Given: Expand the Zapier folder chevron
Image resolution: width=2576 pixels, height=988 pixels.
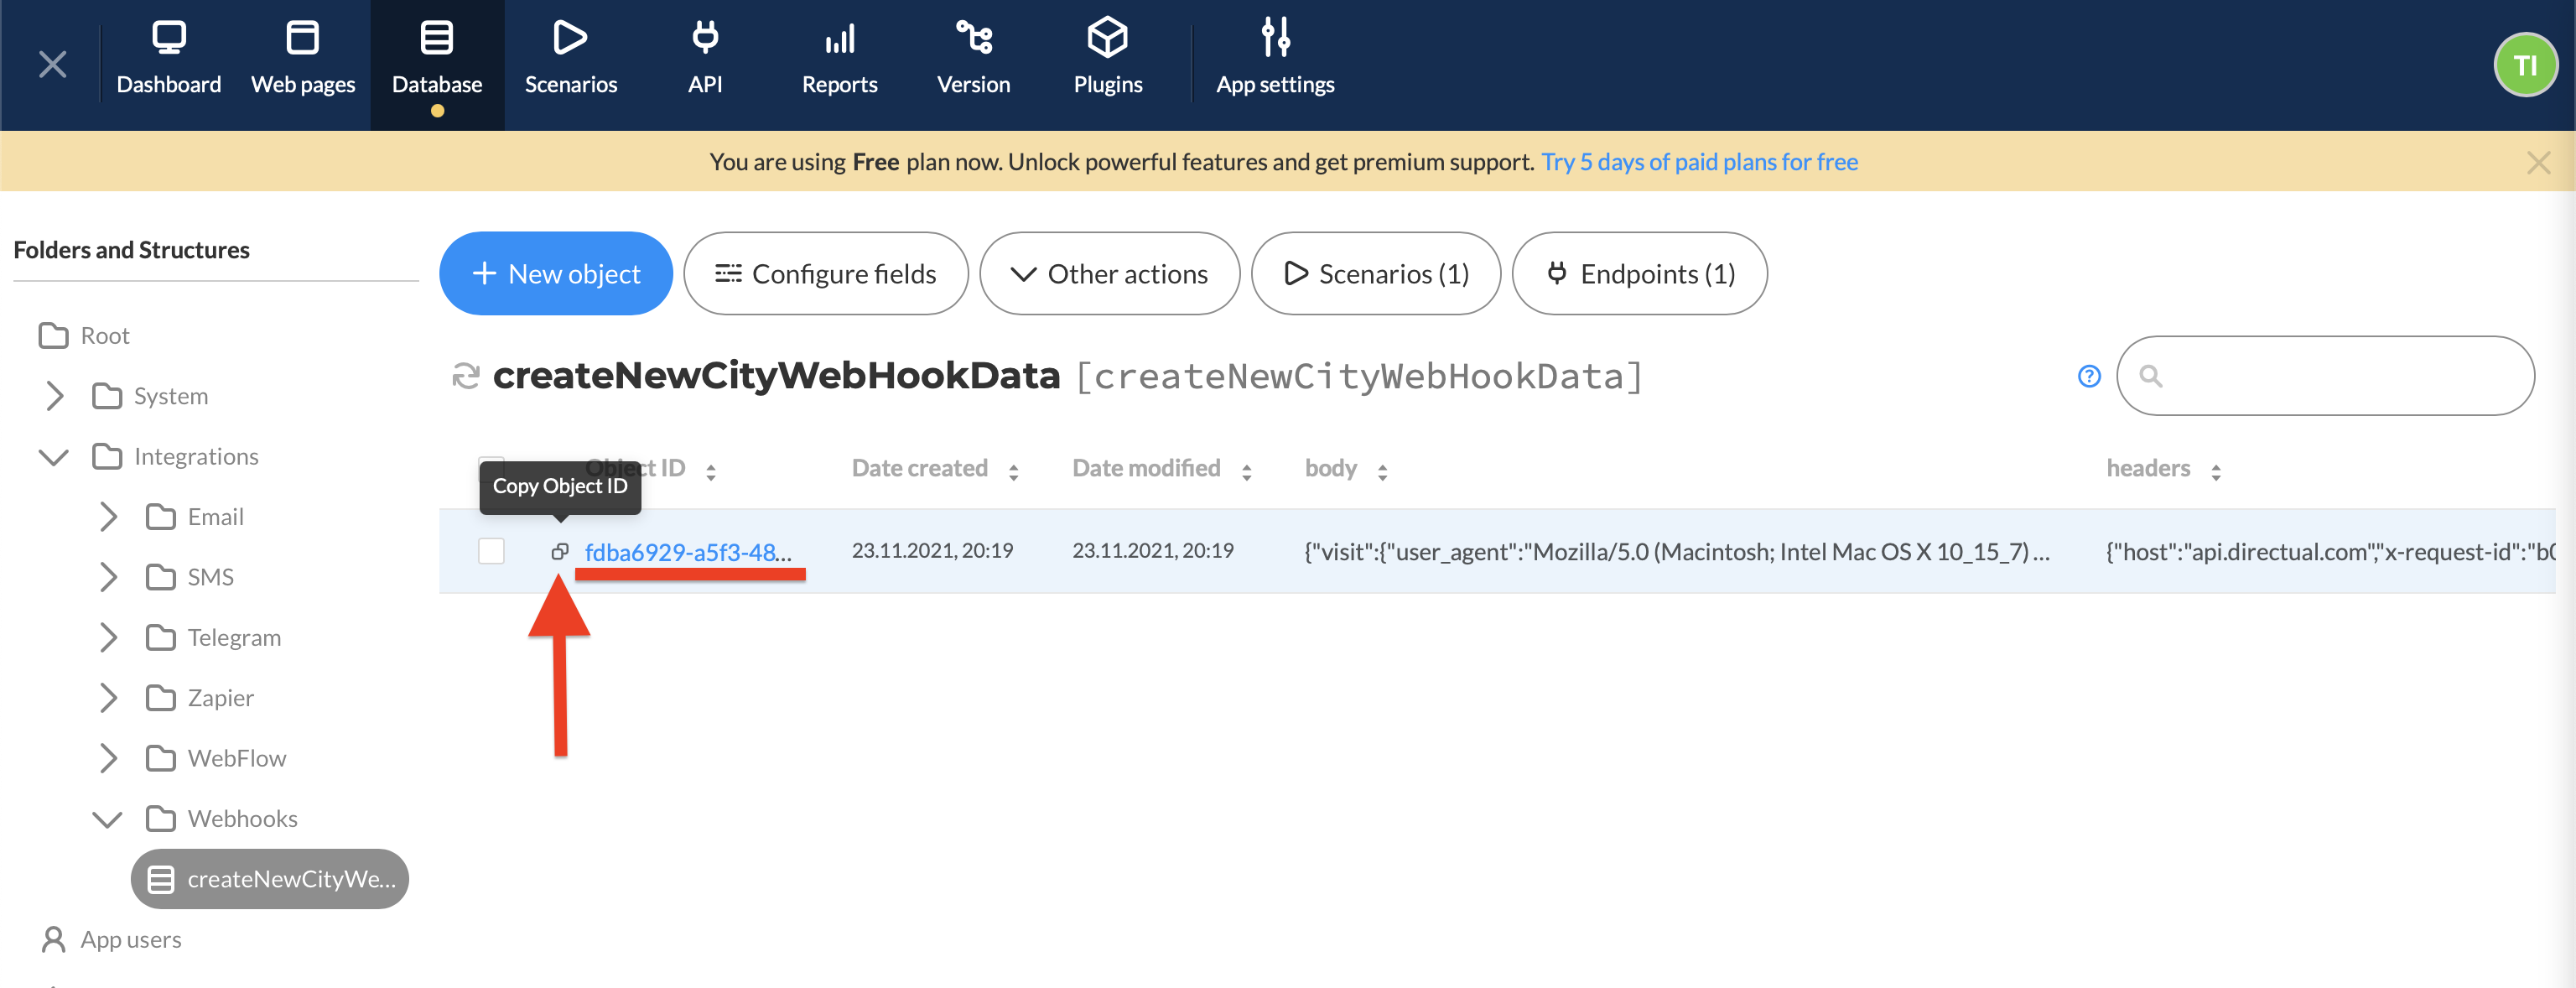Looking at the screenshot, I should click(x=109, y=698).
